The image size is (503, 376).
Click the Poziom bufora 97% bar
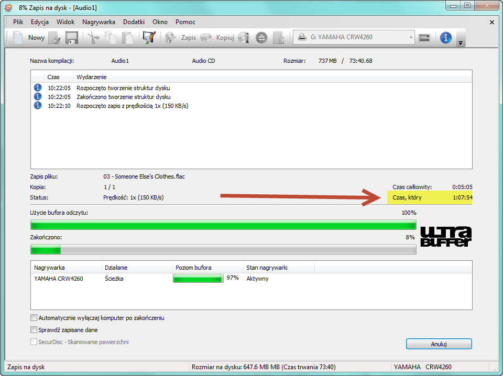click(x=198, y=278)
